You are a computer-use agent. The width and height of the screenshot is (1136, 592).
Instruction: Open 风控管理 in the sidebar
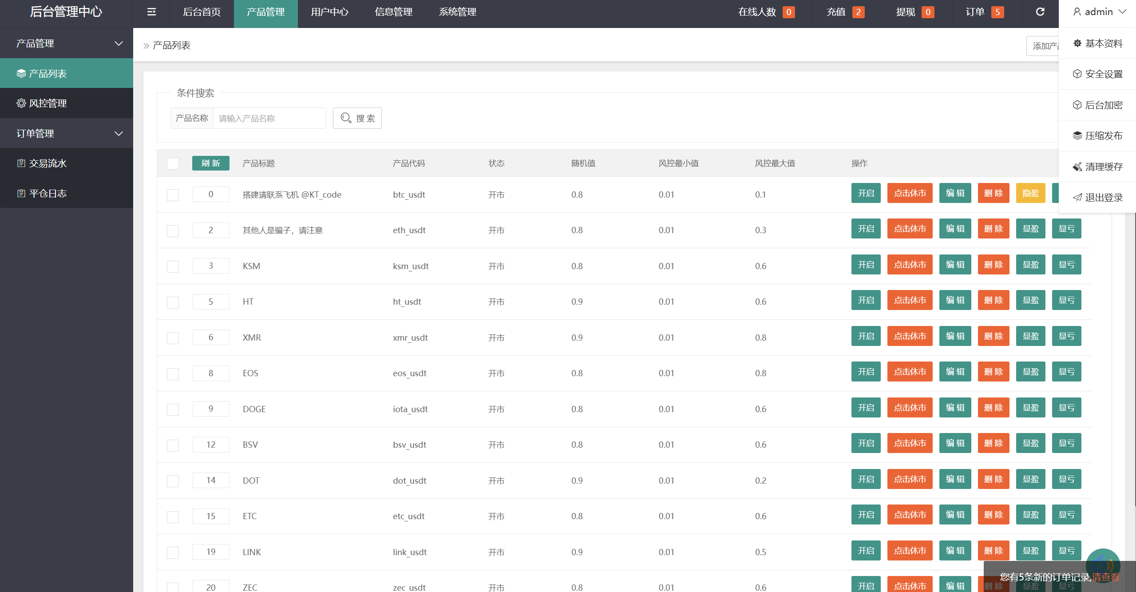[x=67, y=103]
